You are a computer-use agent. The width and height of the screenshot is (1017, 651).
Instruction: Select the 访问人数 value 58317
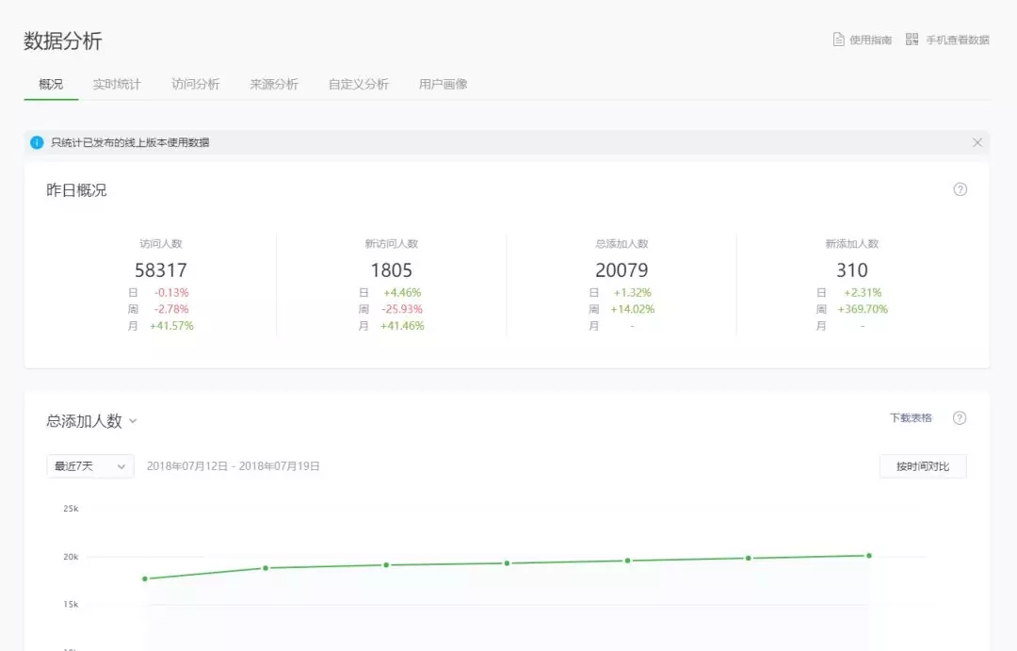(161, 270)
